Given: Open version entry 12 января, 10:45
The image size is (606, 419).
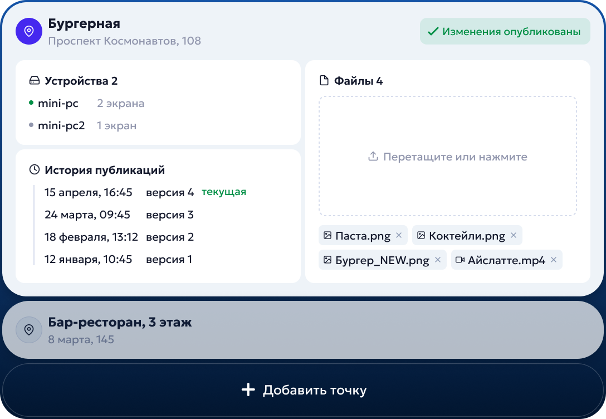Looking at the screenshot, I should point(88,259).
